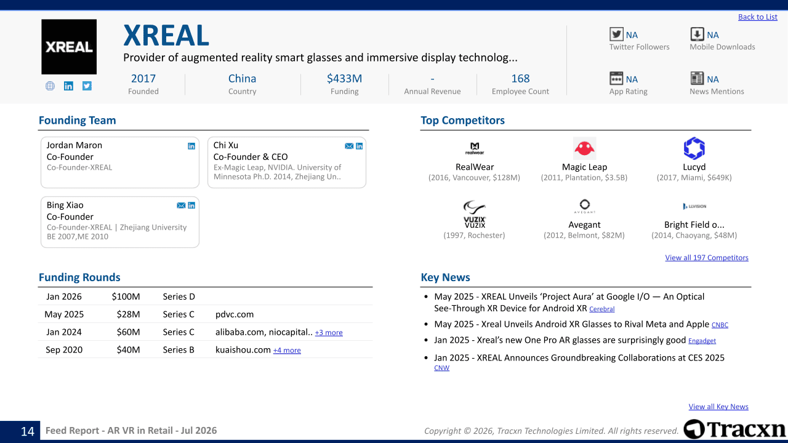The image size is (788, 443).
Task: Go Back to List
Action: (x=758, y=17)
